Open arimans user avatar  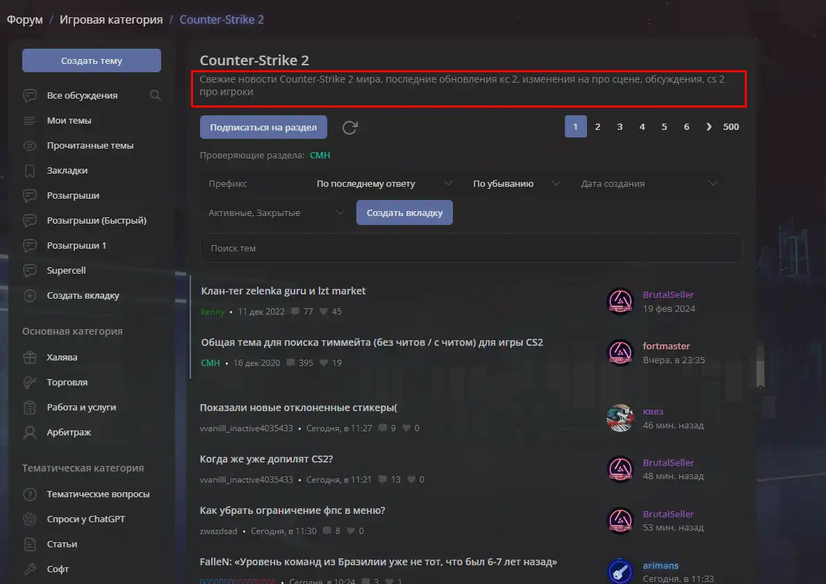[620, 571]
